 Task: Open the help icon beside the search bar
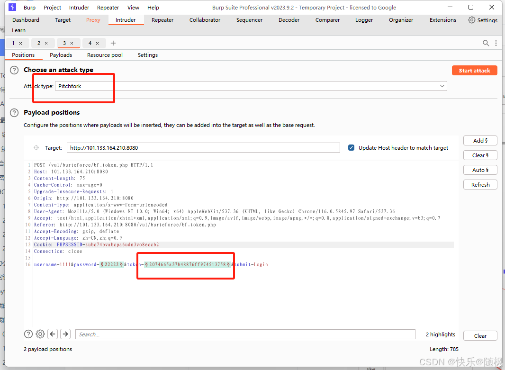[x=28, y=334]
